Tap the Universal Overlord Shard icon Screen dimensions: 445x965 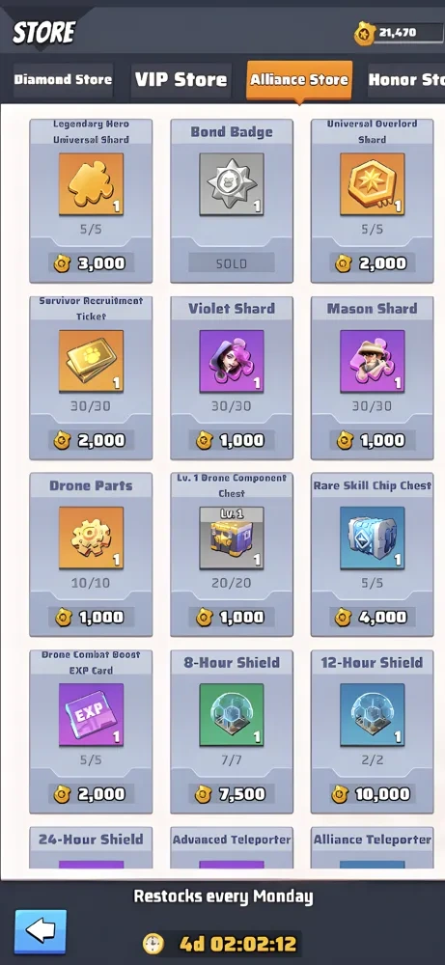point(373,184)
